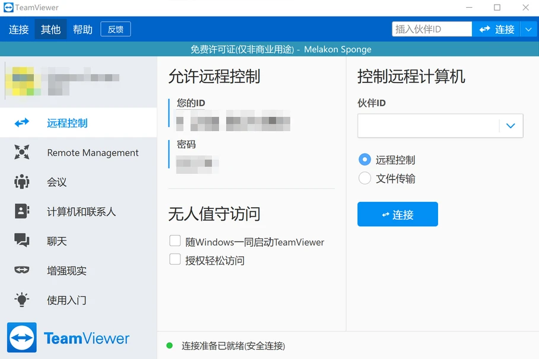
Task: Click the 插入伙伴ID input field
Action: [432, 29]
